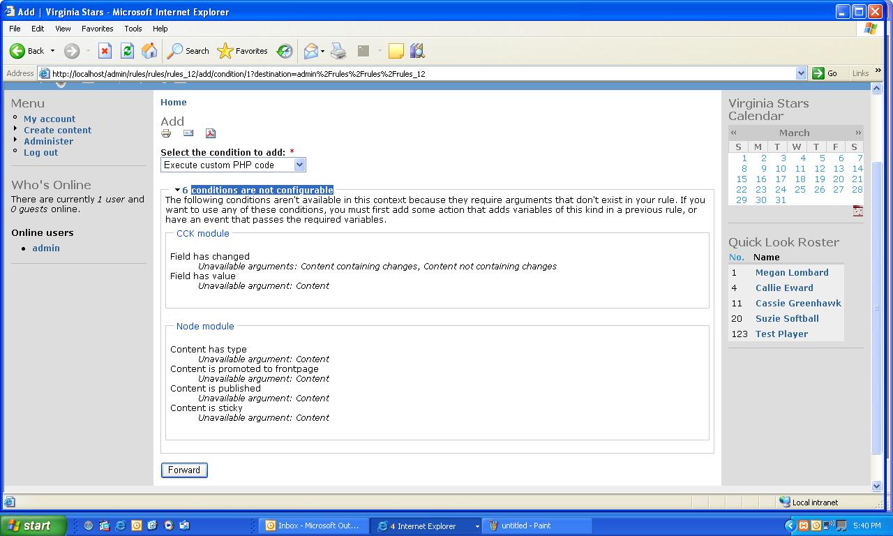Open the address bar history dropdown arrow
This screenshot has height=536, width=893.
point(801,73)
